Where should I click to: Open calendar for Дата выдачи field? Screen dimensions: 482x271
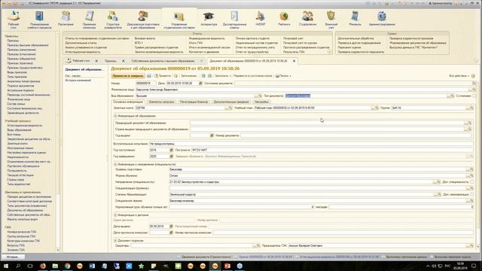click(x=171, y=226)
